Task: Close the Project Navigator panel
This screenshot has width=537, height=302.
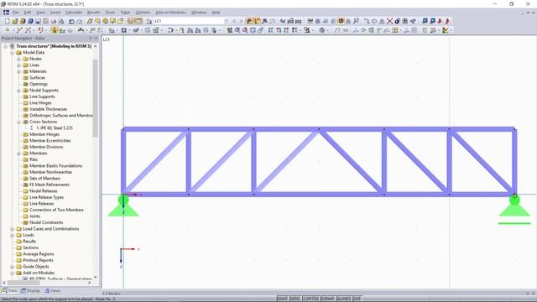Action: [96, 38]
